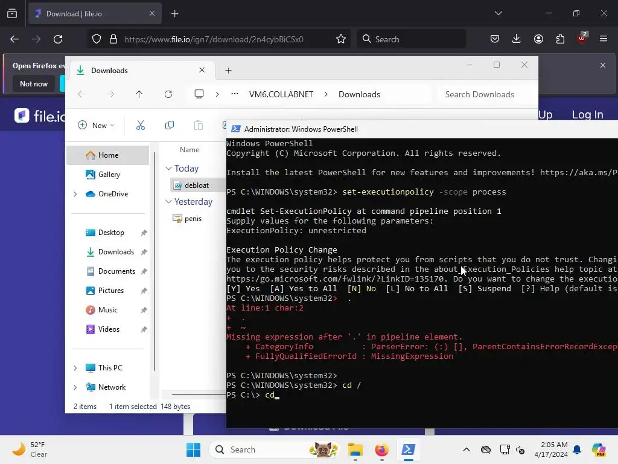Open Firefox recent browsing view icon
Image resolution: width=618 pixels, height=464 pixels.
tap(12, 14)
